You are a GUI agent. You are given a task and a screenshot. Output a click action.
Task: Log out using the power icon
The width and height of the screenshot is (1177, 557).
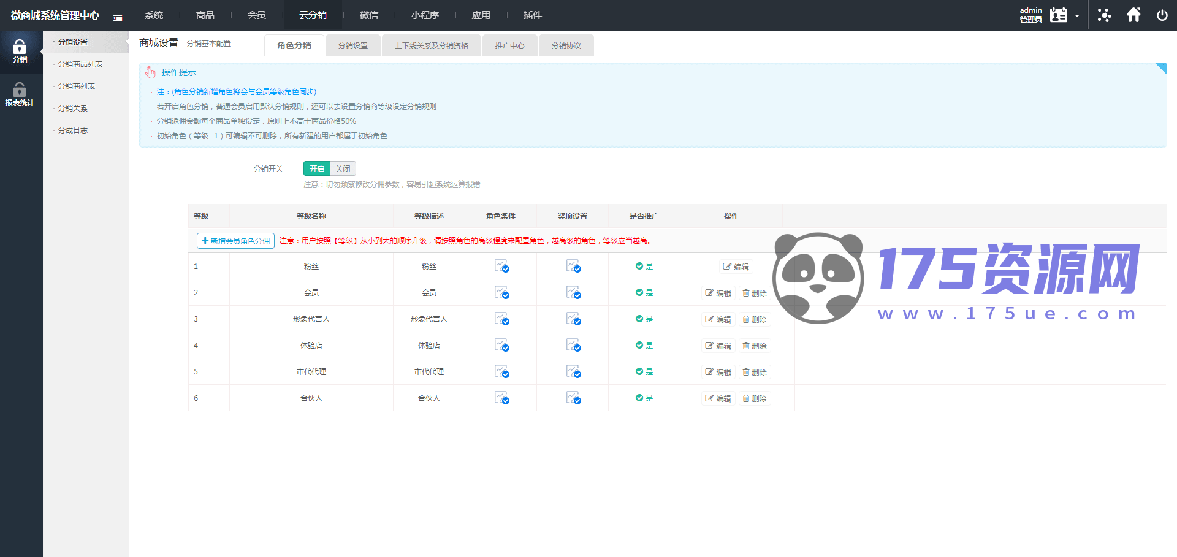coord(1162,15)
